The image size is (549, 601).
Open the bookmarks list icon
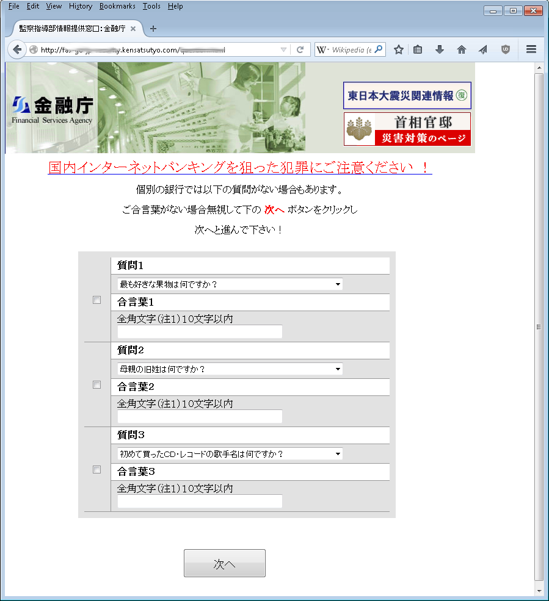pyautogui.click(x=418, y=50)
